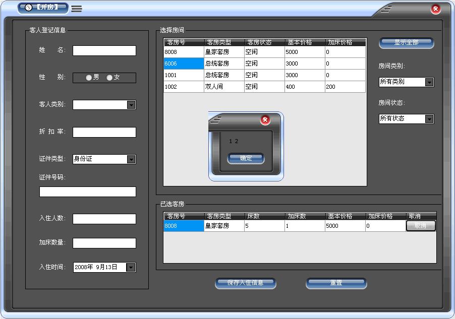Click 皇家套房 in the 已选客房 table

224,226
